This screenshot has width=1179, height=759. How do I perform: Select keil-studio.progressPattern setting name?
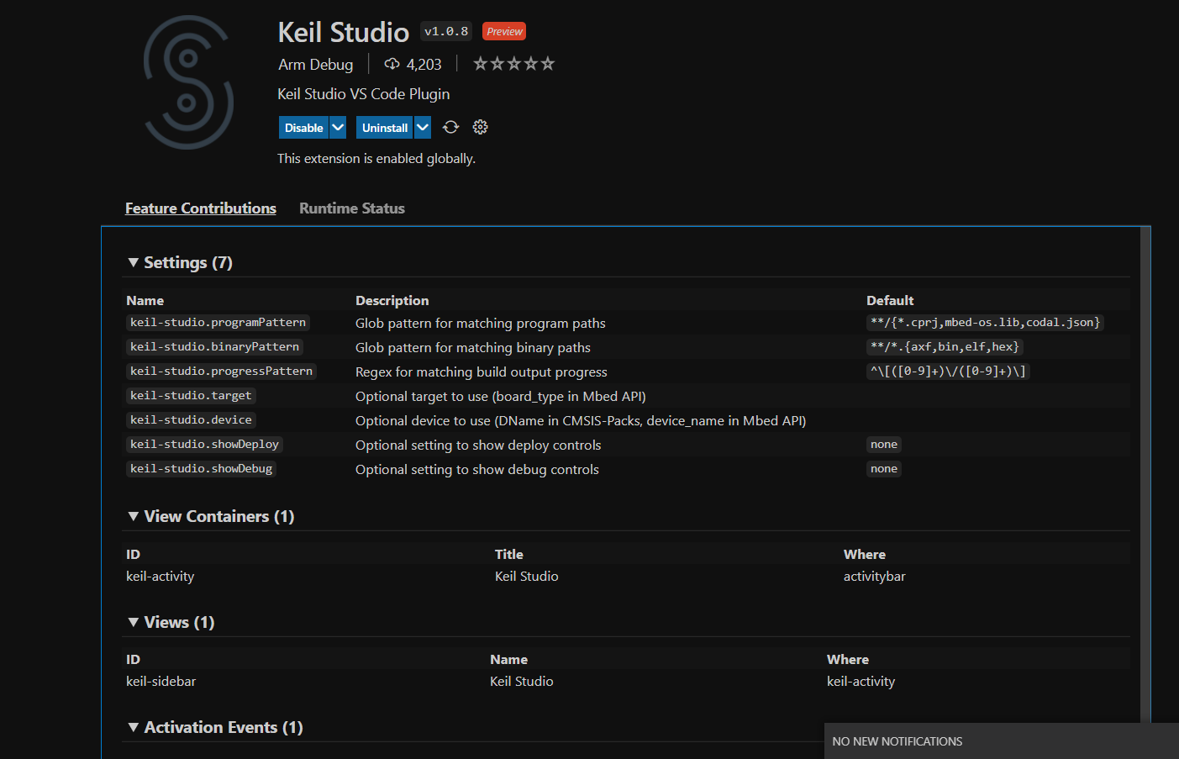pyautogui.click(x=221, y=372)
